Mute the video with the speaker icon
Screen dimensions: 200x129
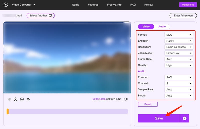(125, 99)
